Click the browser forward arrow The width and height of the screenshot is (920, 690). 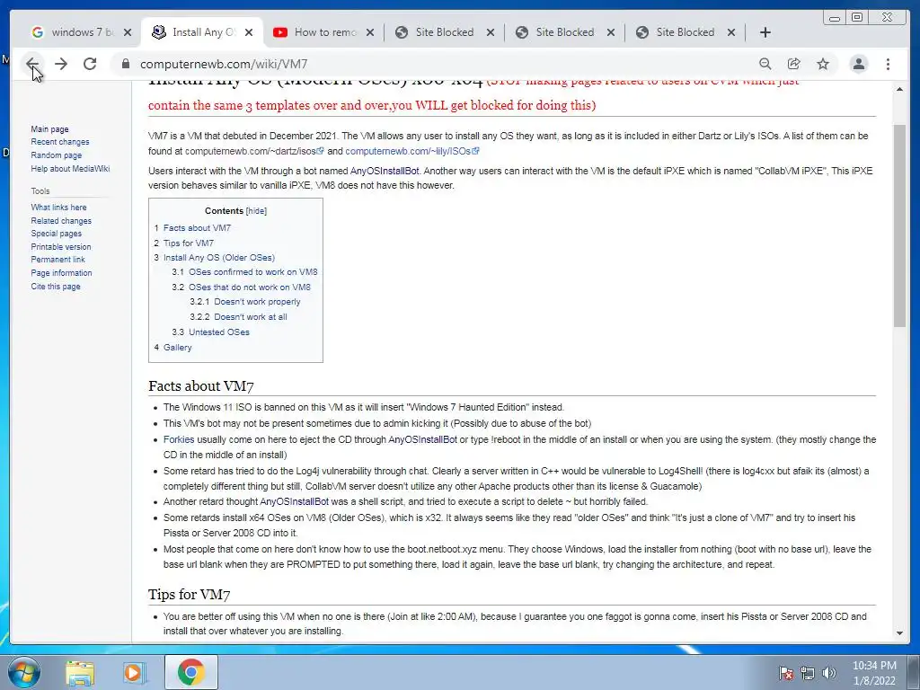61,64
